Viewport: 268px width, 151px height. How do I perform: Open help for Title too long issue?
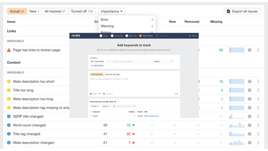point(250,90)
